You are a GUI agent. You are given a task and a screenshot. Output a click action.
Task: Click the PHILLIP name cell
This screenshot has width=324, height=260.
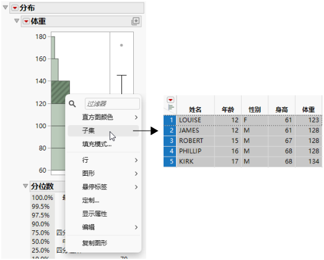click(x=196, y=151)
